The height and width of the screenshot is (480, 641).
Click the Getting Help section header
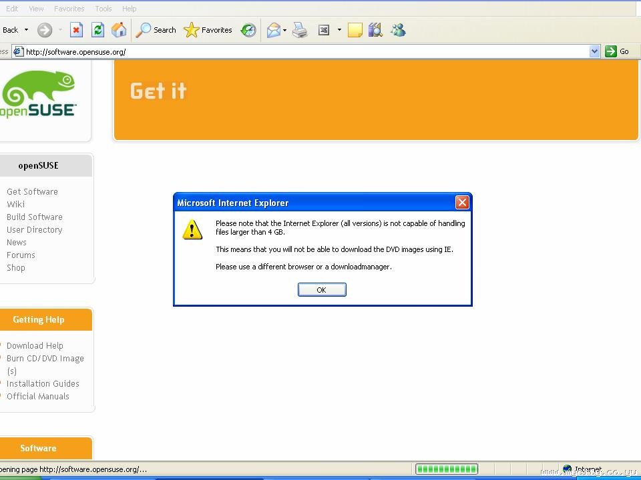pos(39,319)
